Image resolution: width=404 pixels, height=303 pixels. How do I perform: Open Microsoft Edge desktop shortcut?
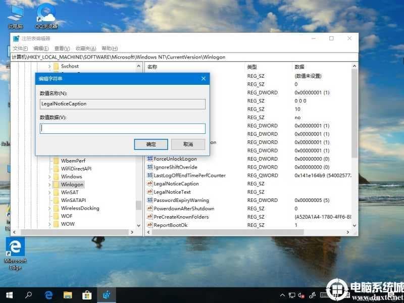tap(15, 254)
